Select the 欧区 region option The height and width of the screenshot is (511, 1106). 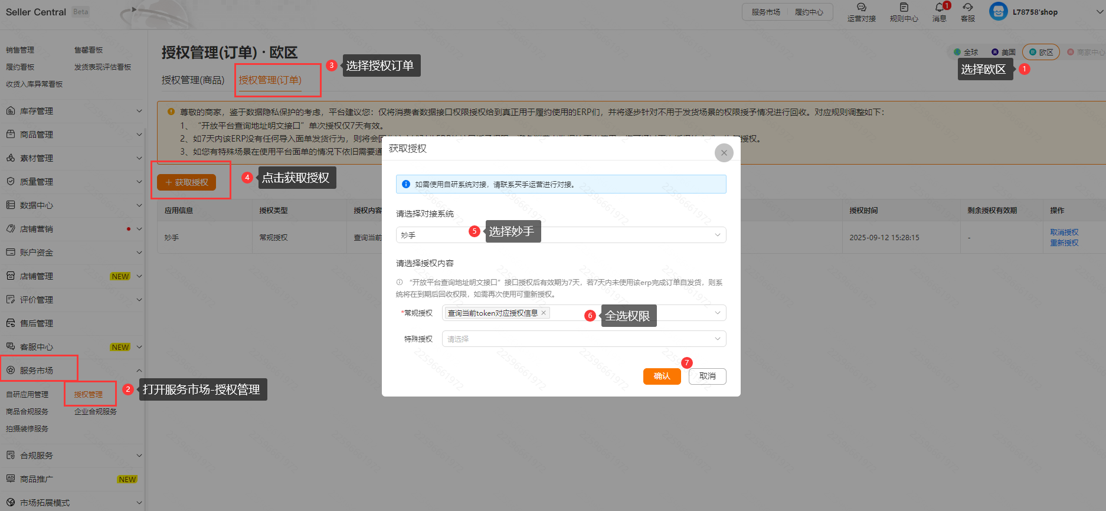[1041, 52]
